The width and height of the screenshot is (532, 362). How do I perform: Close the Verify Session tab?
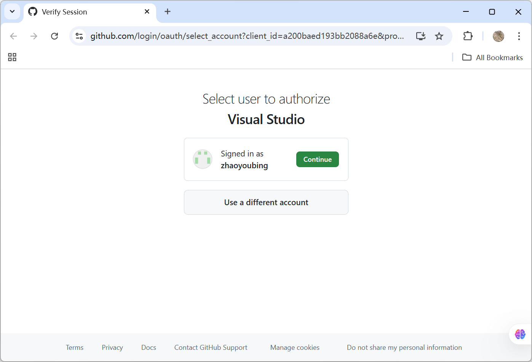pos(147,11)
